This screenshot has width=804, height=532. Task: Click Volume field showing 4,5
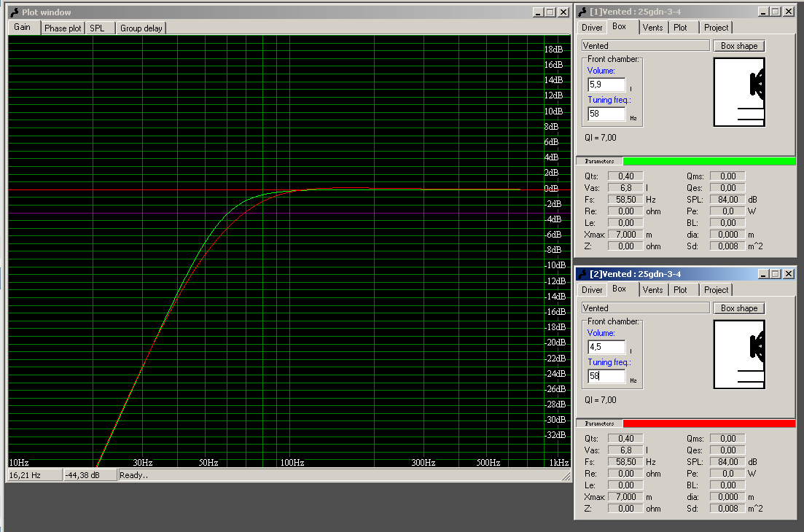click(x=606, y=347)
